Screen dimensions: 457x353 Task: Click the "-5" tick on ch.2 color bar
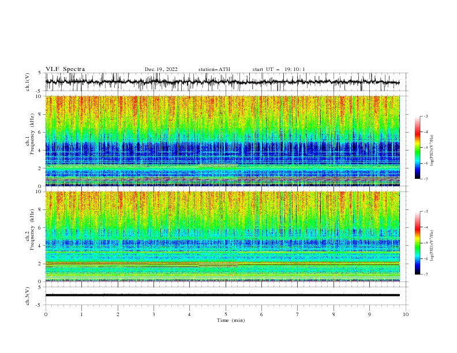[426, 243]
